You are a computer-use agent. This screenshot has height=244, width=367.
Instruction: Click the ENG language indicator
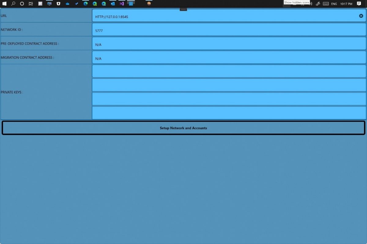tap(334, 4)
